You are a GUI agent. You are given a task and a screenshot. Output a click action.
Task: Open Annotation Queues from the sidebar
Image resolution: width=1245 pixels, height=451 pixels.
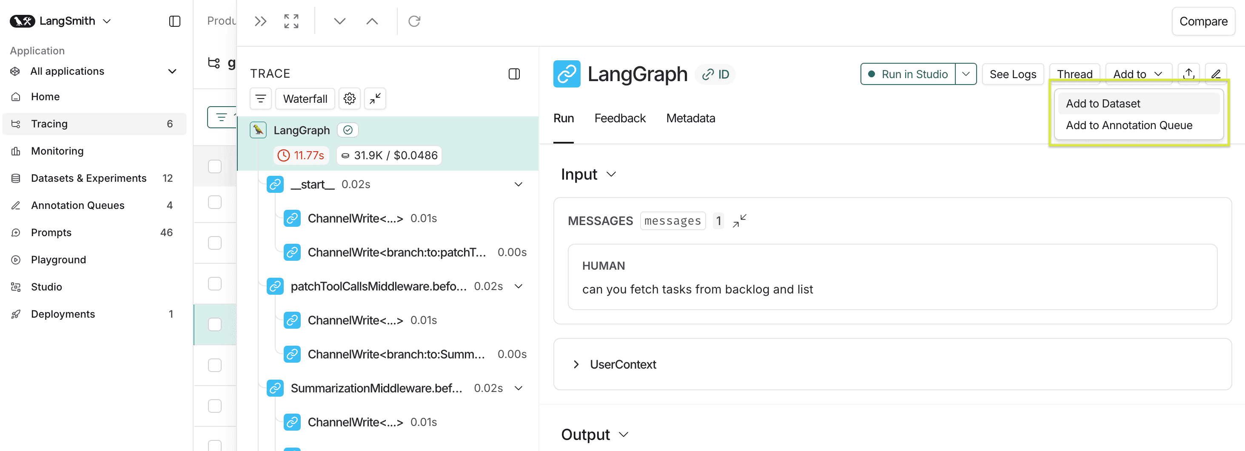click(77, 205)
